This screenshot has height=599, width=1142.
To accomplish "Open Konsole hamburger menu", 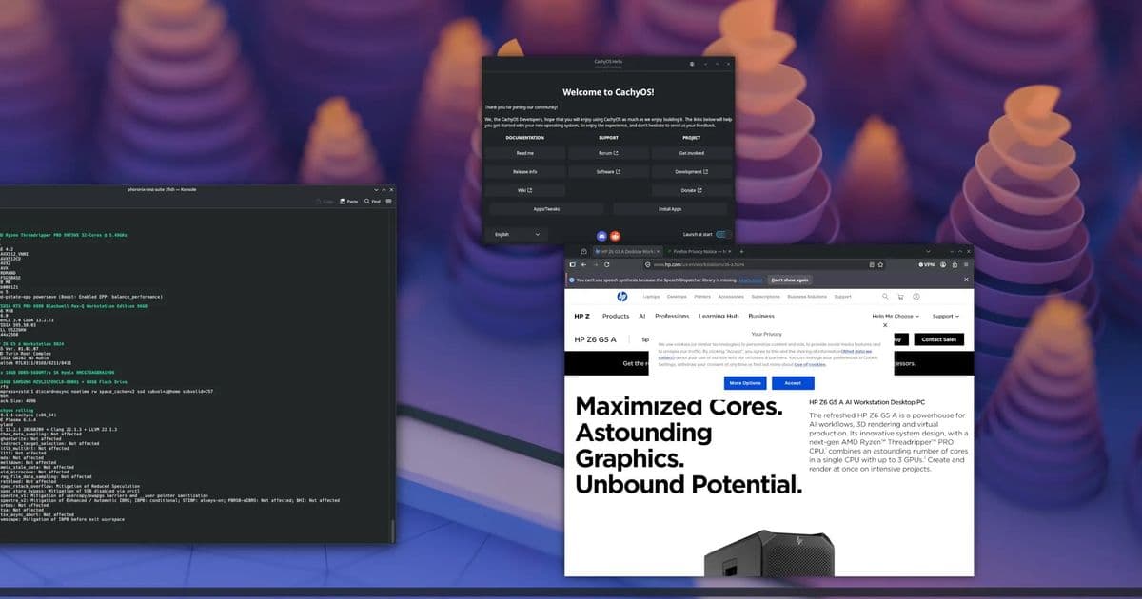I will [x=388, y=202].
